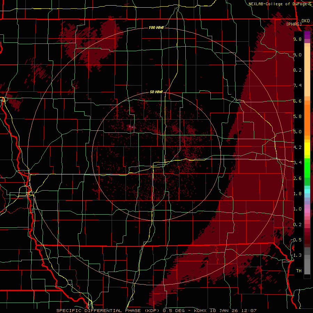Image resolution: width=313 pixels, height=313 pixels.
Task: Click the 6.6 scale value
Action: (297, 101)
